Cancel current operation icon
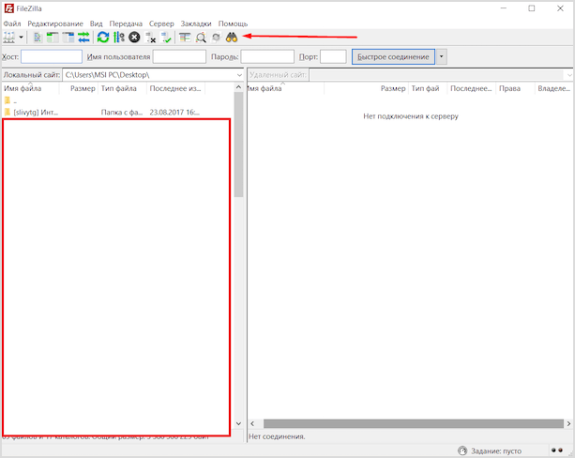575x458 pixels. [134, 38]
